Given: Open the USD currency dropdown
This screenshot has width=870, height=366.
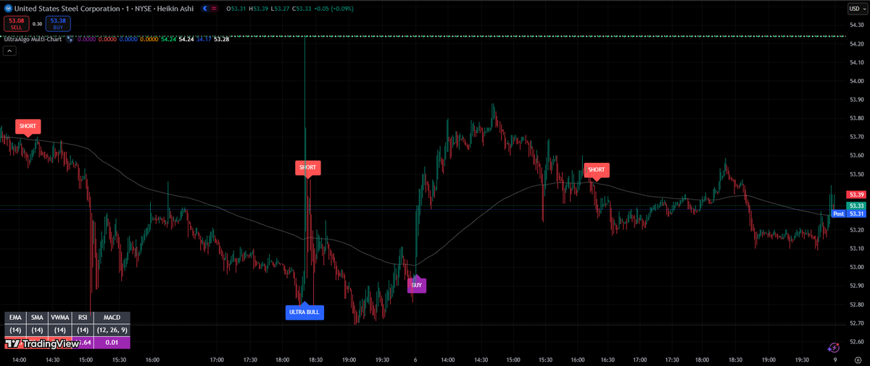Looking at the screenshot, I should pyautogui.click(x=857, y=8).
